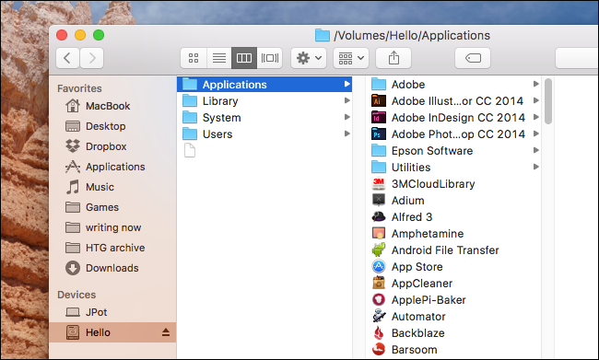Switch to column view

244,58
